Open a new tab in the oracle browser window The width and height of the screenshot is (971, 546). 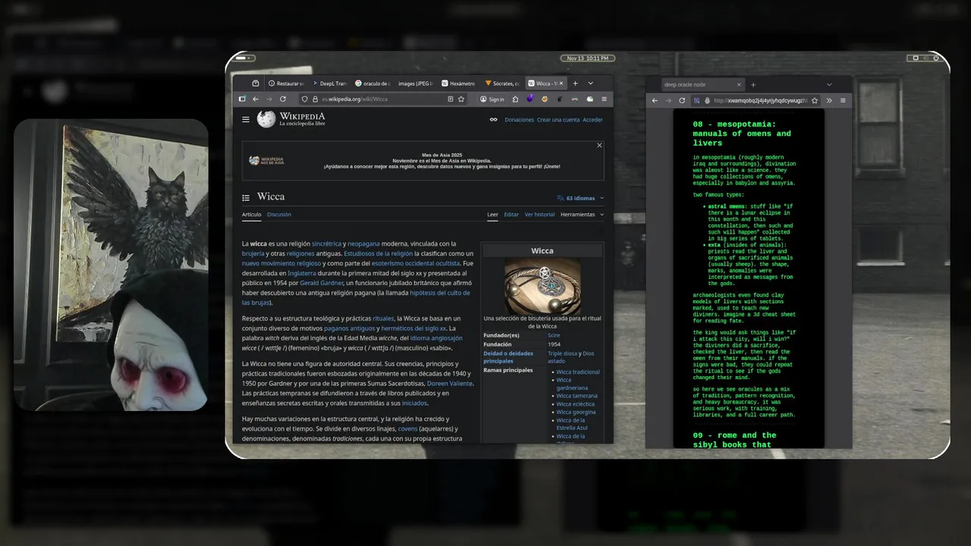click(753, 85)
